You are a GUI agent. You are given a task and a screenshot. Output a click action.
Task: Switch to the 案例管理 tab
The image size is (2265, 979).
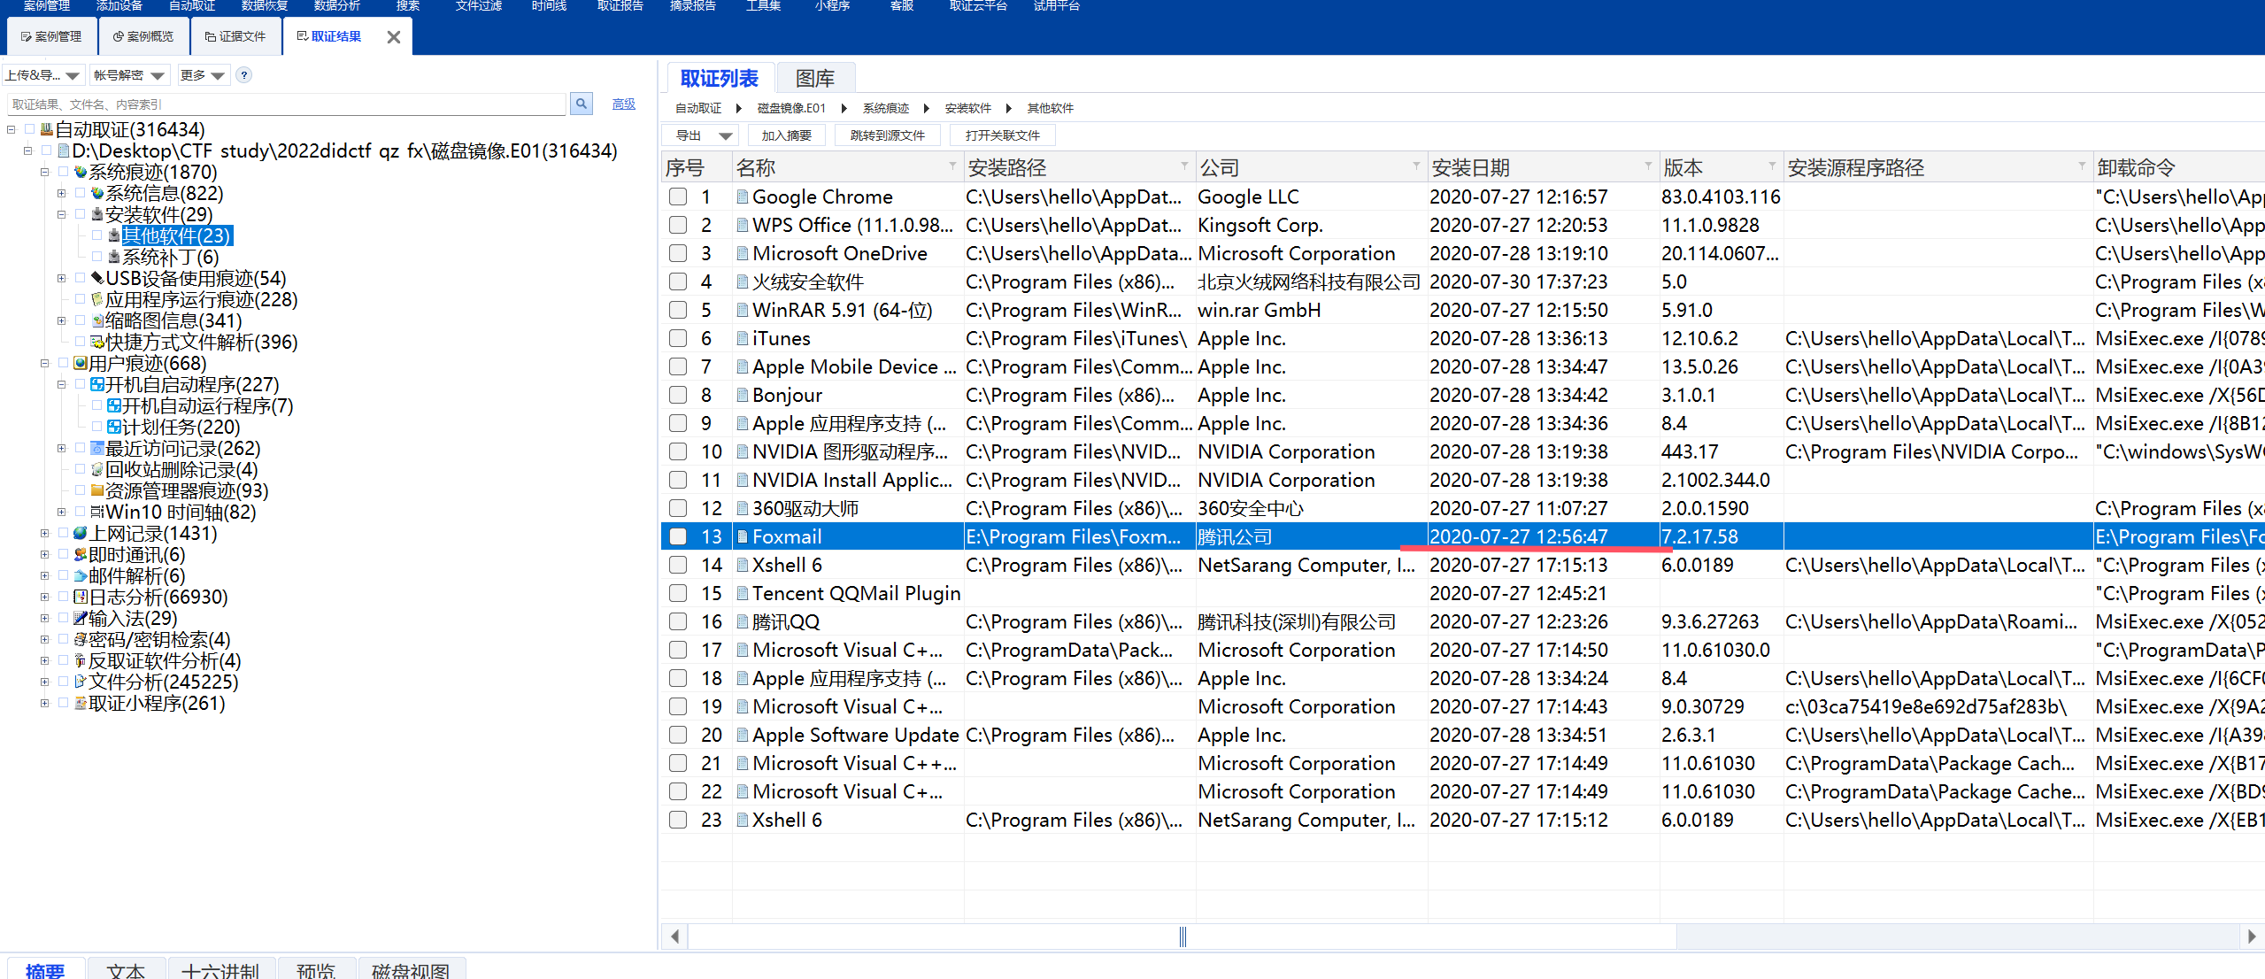coord(51,36)
